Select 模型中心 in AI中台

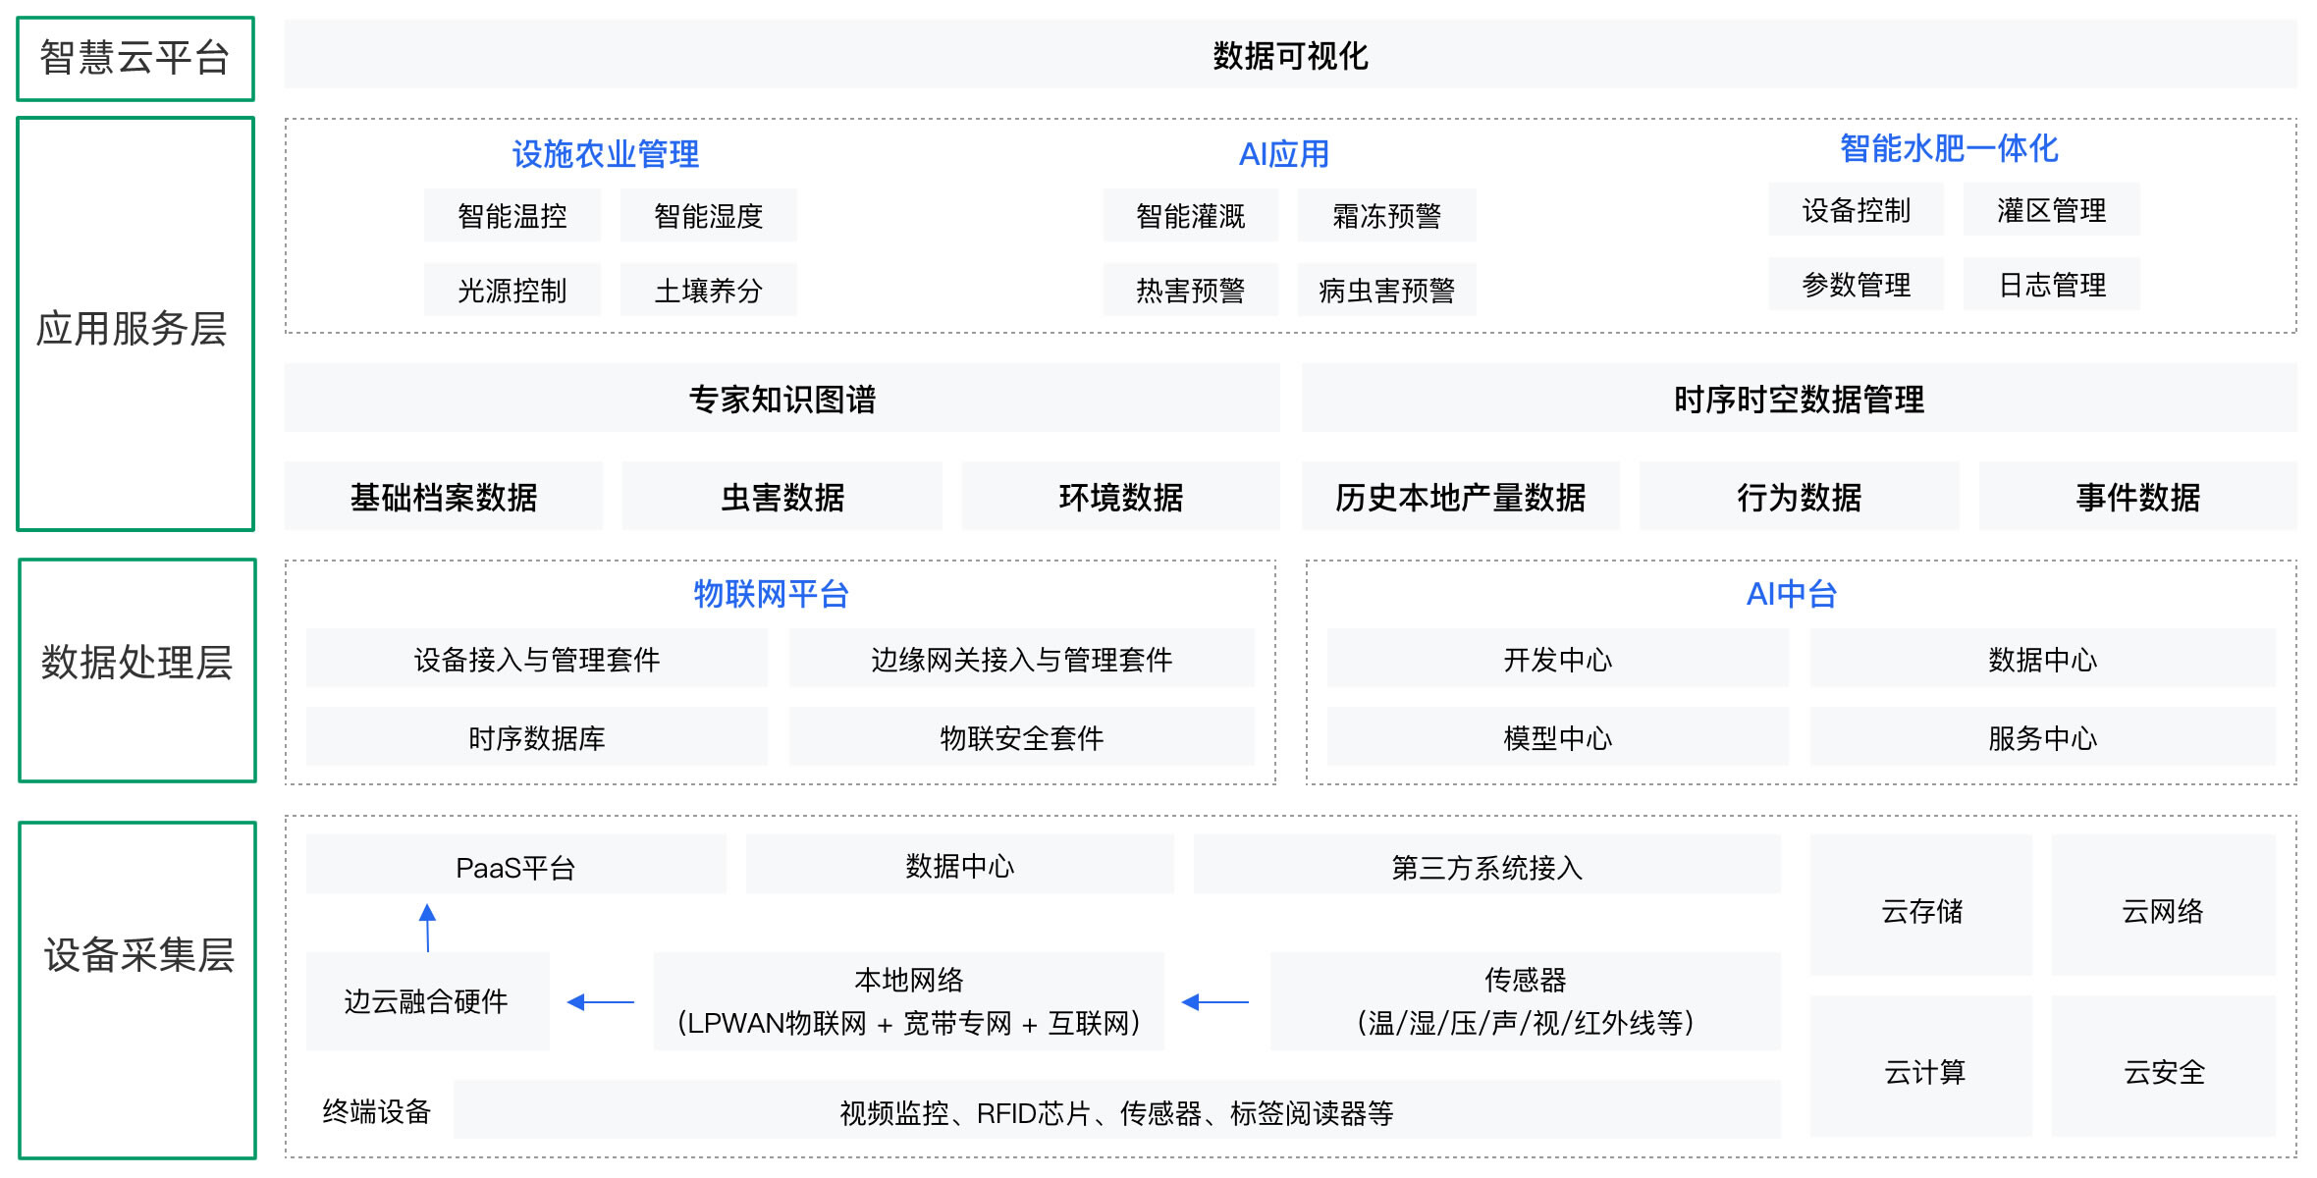tap(1556, 737)
